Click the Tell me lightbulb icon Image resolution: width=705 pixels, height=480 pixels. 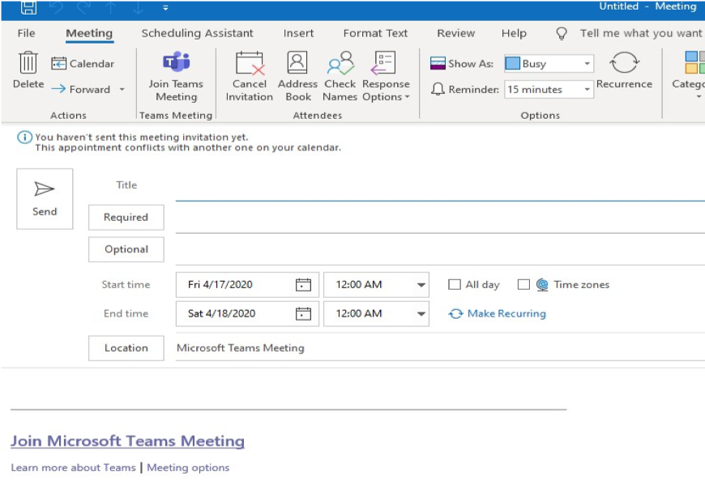[561, 33]
